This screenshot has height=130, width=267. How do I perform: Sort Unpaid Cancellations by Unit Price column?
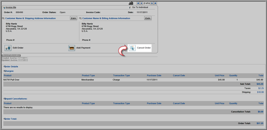click(220, 103)
